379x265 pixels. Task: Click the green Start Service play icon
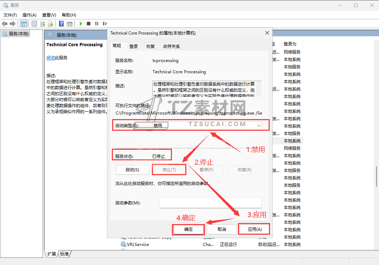pyautogui.click(x=81, y=24)
